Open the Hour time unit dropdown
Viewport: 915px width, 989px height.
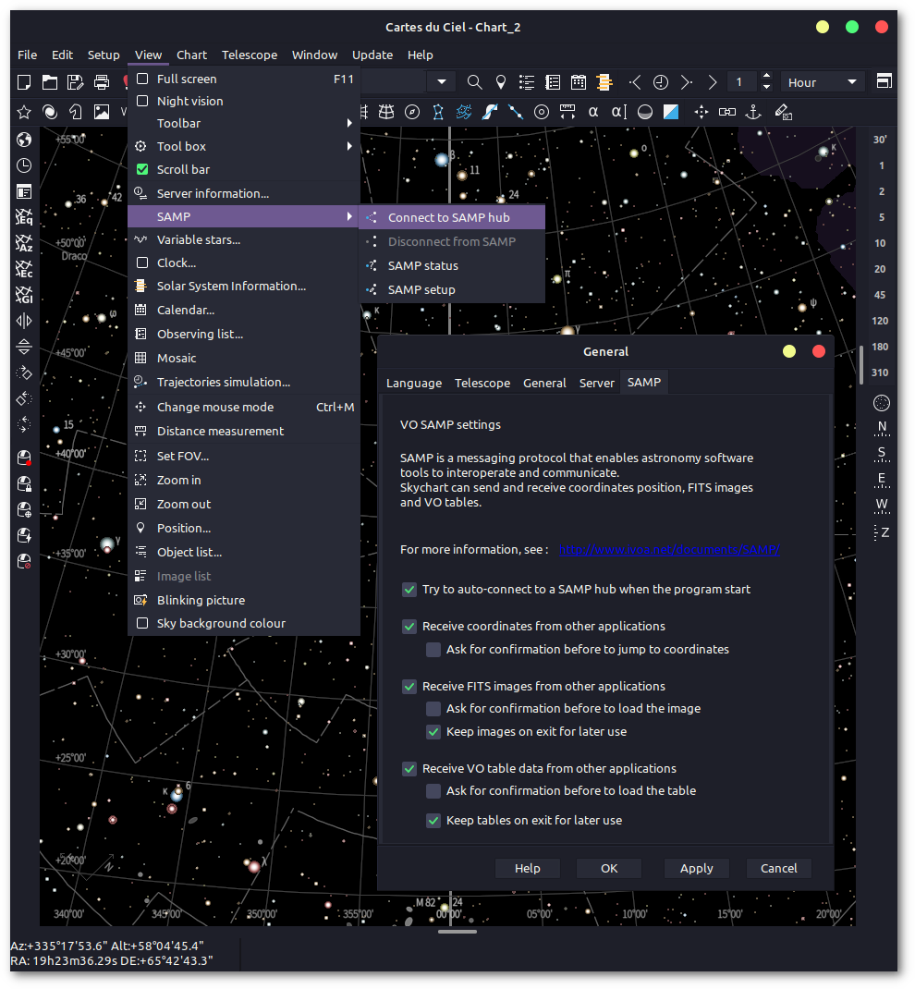click(x=822, y=82)
